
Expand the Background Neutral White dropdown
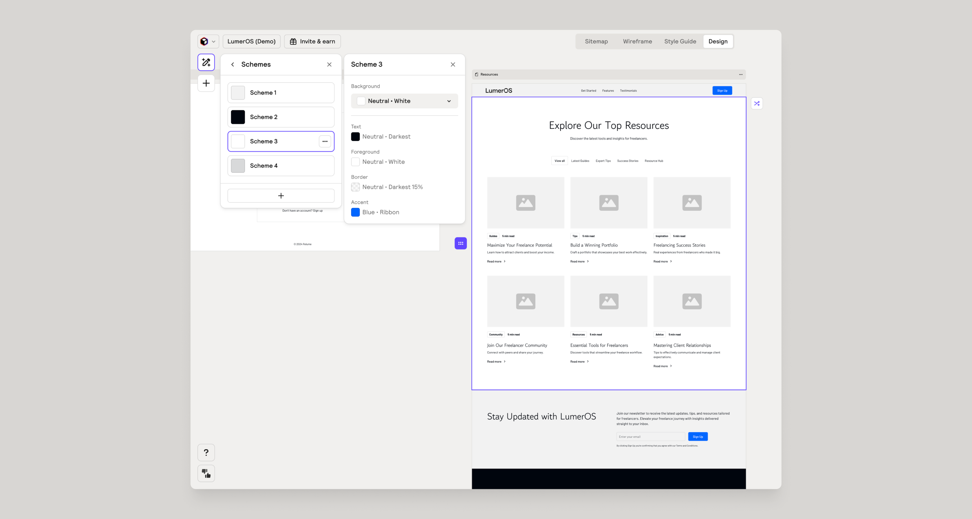pyautogui.click(x=404, y=101)
